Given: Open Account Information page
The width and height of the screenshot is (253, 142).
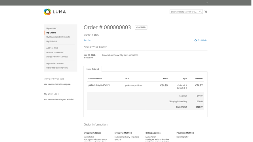Looking at the screenshot, I should [x=55, y=52].
